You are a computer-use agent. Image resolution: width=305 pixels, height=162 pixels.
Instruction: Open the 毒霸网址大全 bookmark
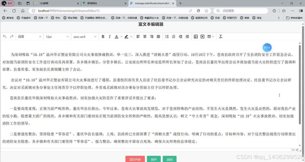149,18
